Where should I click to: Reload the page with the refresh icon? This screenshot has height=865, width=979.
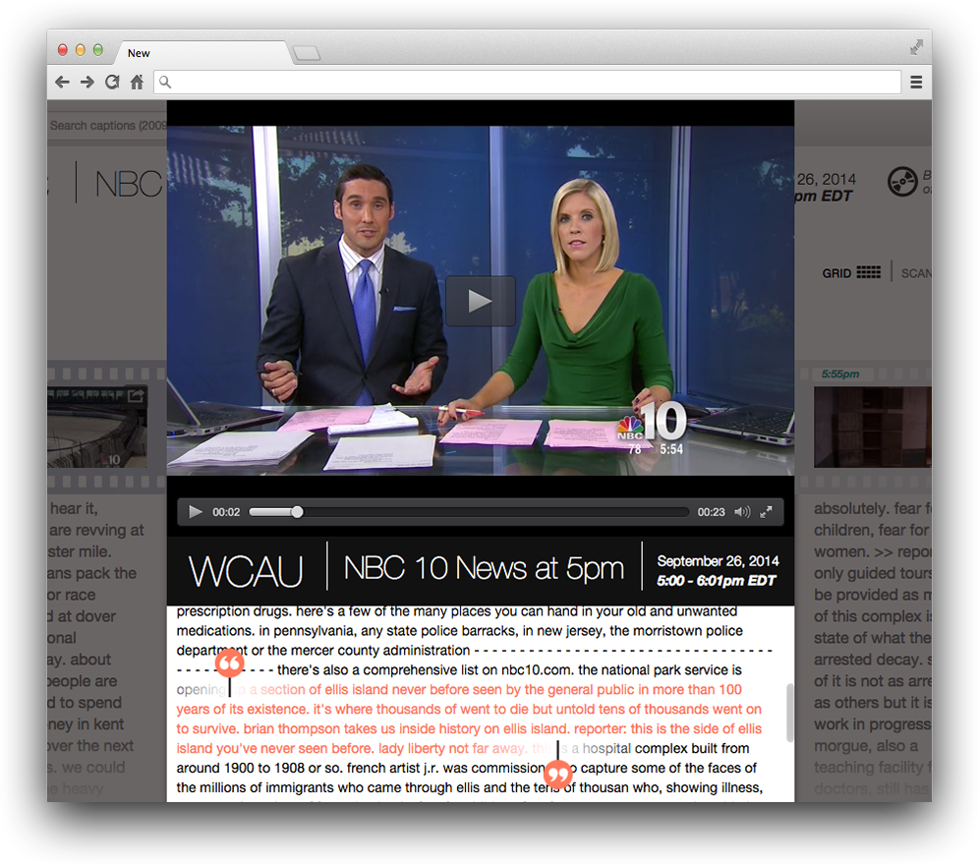tap(112, 82)
